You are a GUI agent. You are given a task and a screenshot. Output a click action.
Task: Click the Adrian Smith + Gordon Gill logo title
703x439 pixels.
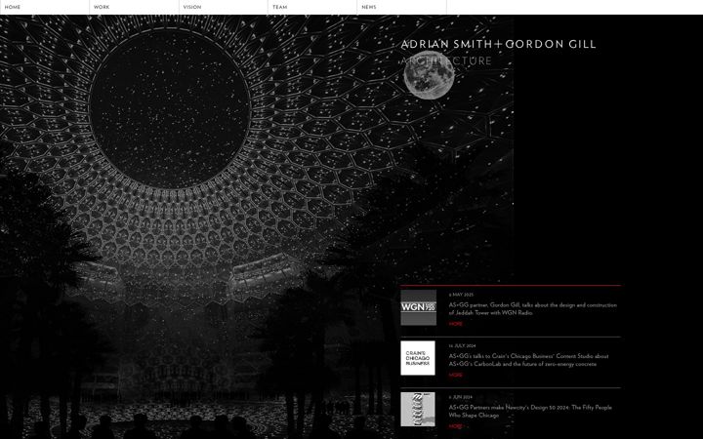tap(498, 44)
